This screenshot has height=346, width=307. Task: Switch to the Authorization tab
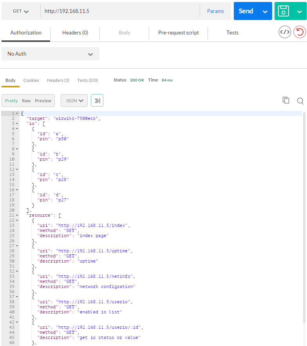tap(26, 33)
